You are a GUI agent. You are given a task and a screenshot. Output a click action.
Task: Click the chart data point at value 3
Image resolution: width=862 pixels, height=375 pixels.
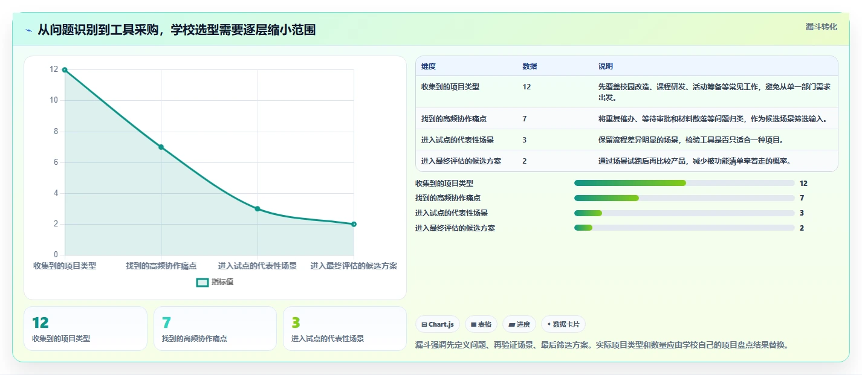point(258,209)
